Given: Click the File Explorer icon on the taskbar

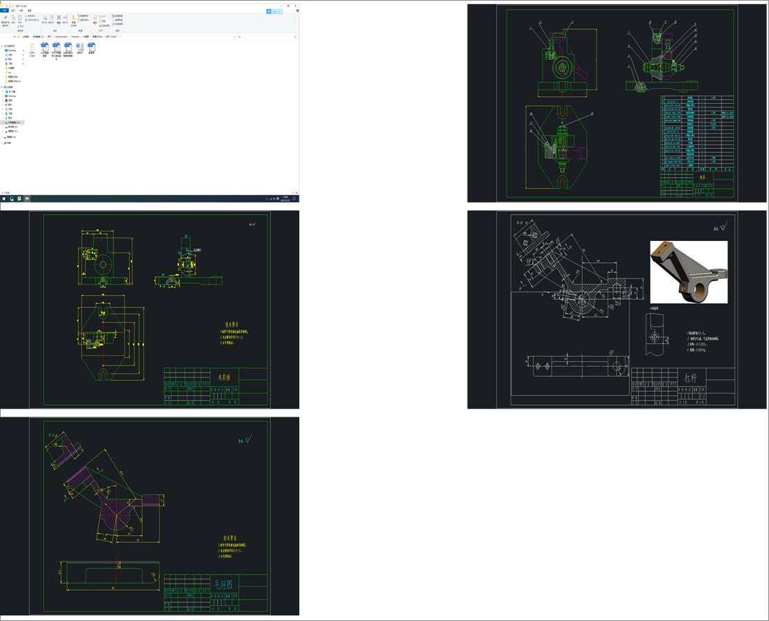Looking at the screenshot, I should pyautogui.click(x=27, y=199).
